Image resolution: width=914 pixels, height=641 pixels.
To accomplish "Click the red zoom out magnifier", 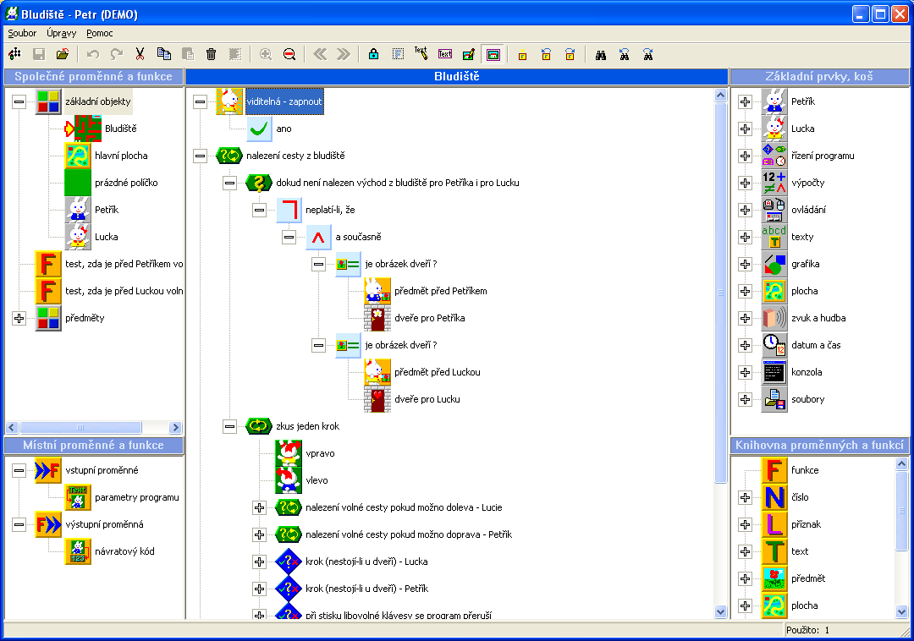I will tap(289, 54).
